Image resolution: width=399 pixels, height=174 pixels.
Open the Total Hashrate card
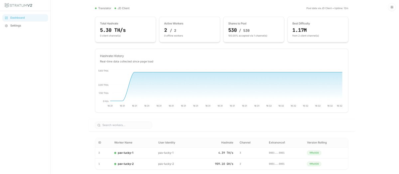pos(125,29)
